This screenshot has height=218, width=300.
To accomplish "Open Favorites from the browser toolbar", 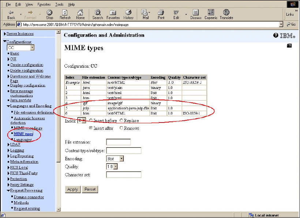I will point(113,13).
